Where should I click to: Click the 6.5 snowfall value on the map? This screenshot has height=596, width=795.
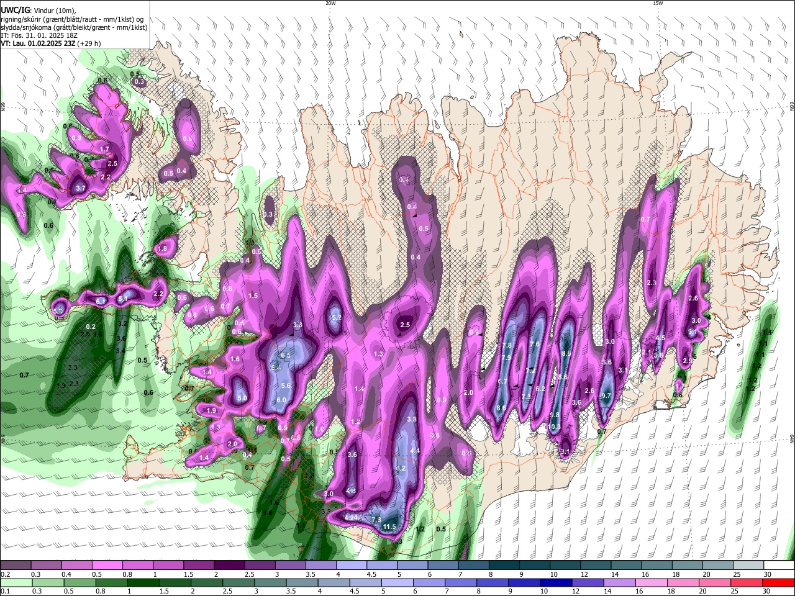tap(286, 355)
